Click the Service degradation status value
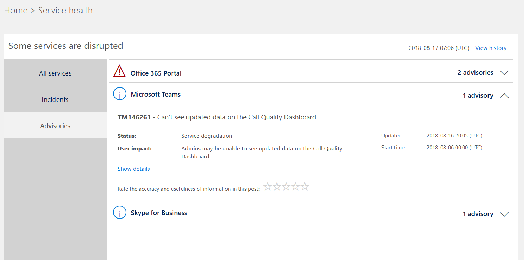This screenshot has height=260, width=524. 207,136
